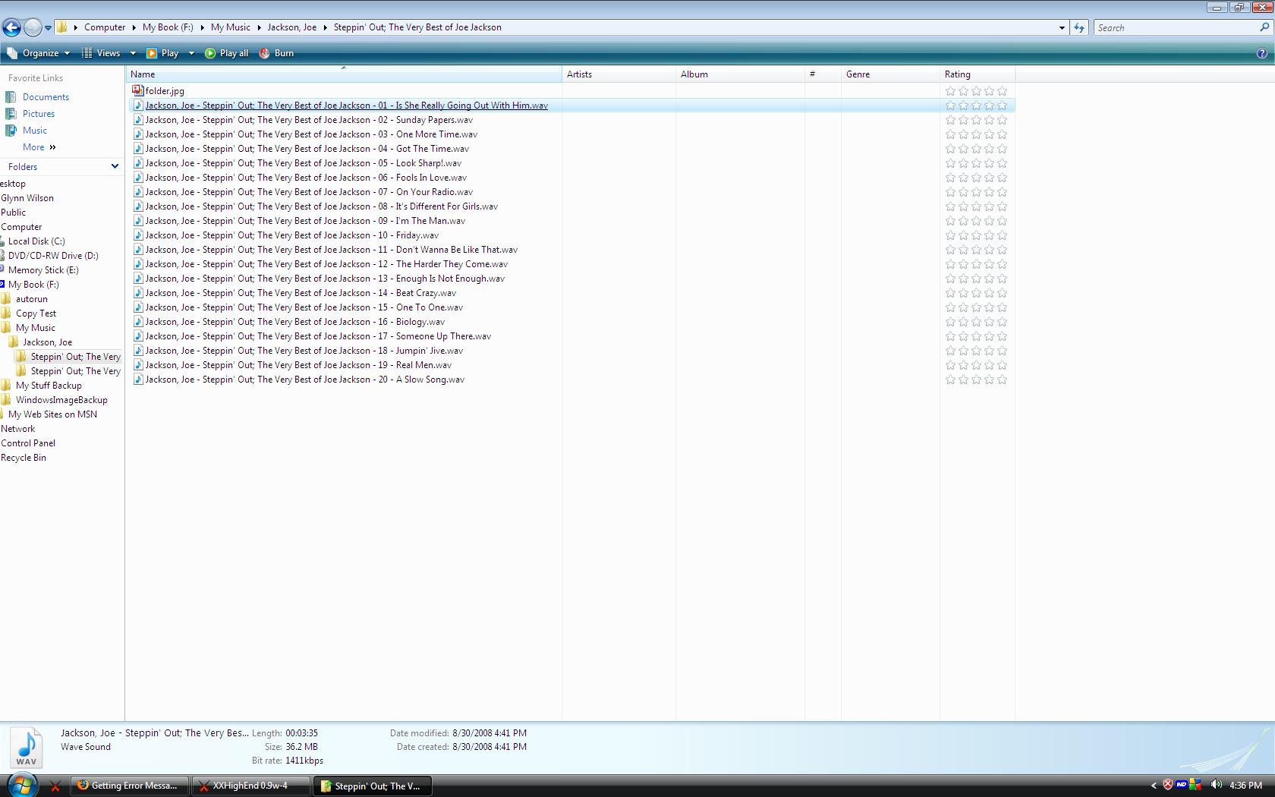Select DVD/CD-RW Drive (D:) in tree

53,256
